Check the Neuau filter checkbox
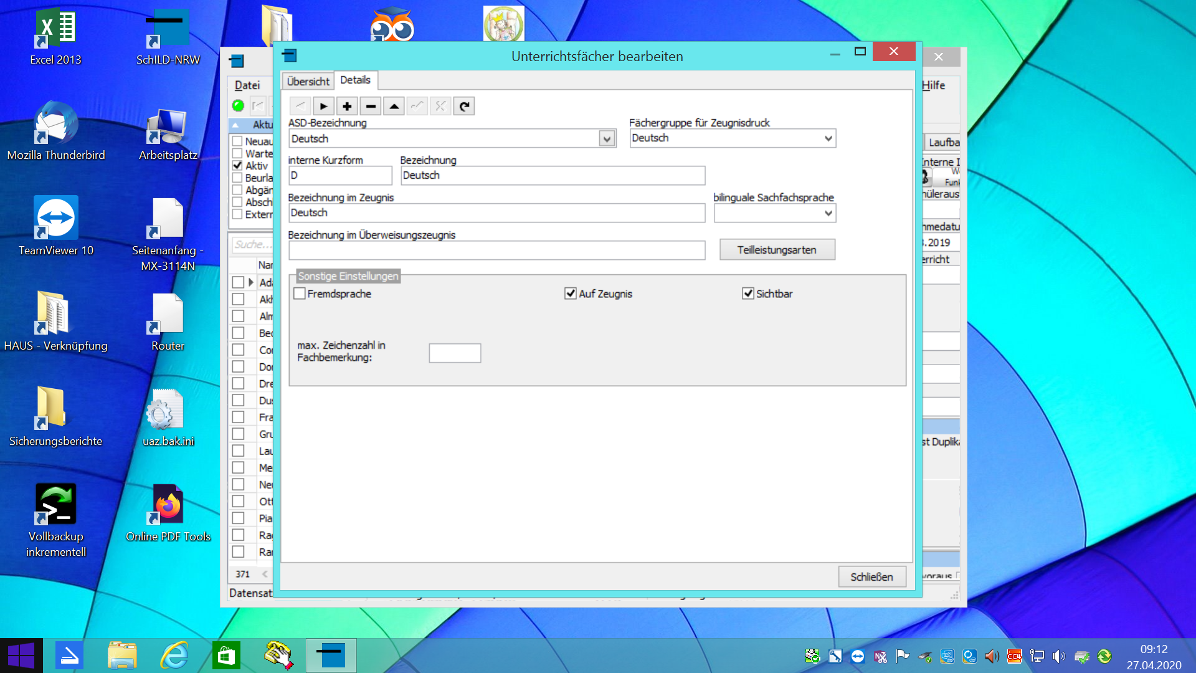This screenshot has width=1196, height=673. tap(237, 141)
